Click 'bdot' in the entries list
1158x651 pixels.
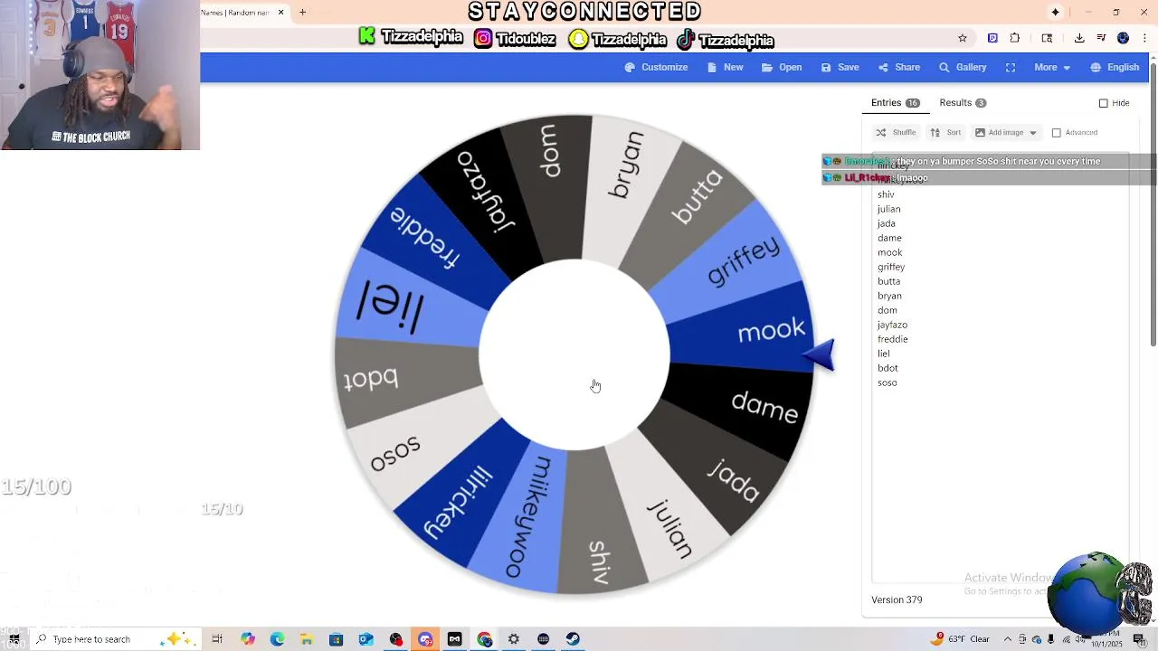coord(887,368)
